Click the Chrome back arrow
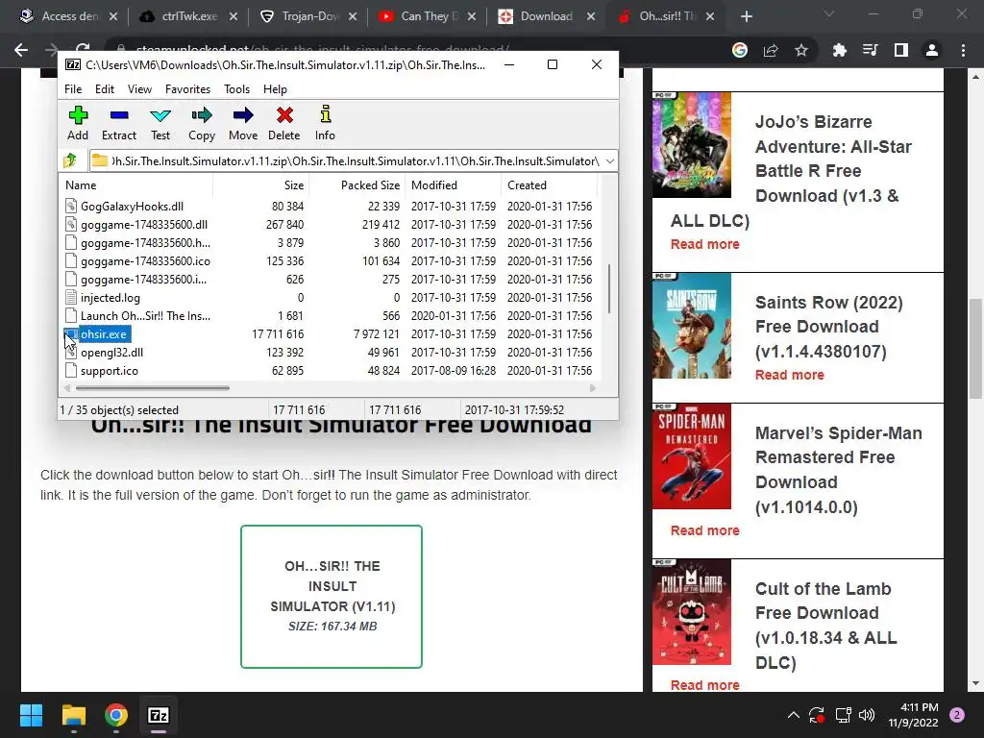Image resolution: width=984 pixels, height=738 pixels. coord(21,50)
